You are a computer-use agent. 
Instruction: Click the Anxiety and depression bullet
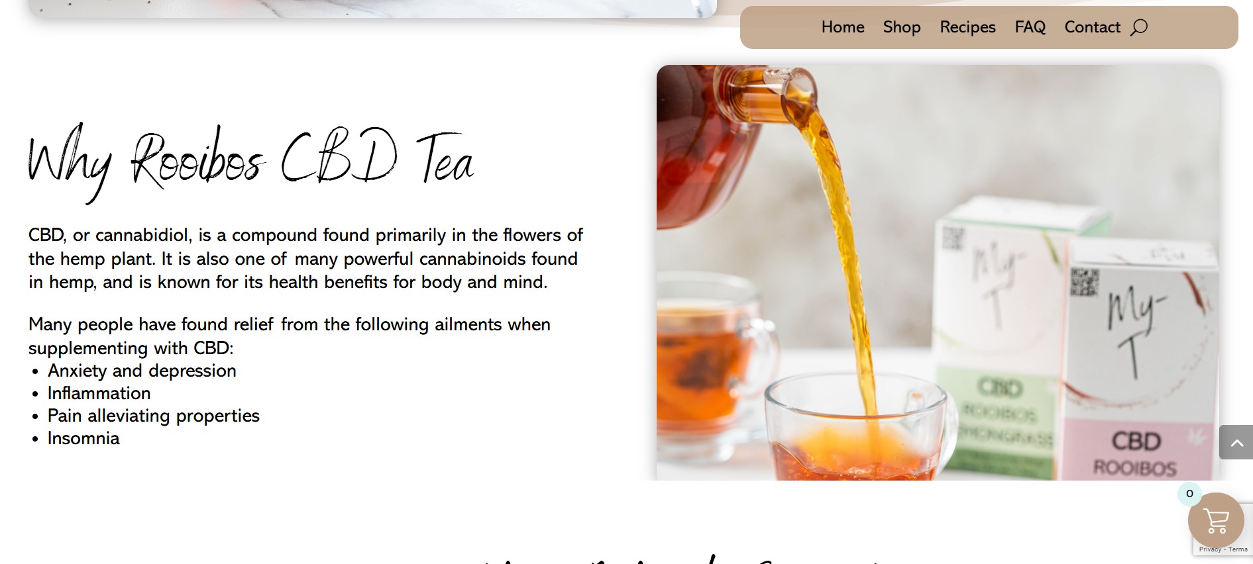click(x=142, y=371)
